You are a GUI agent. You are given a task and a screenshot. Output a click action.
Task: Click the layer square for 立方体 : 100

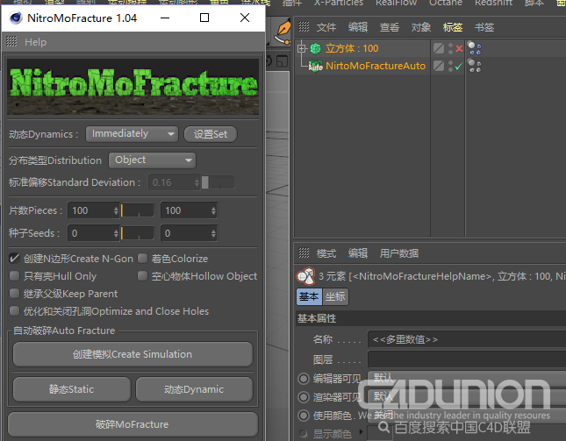coord(439,48)
